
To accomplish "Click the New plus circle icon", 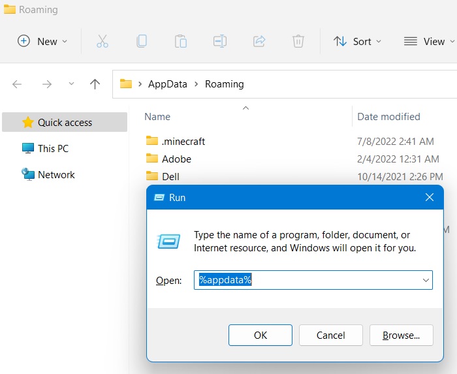I will 24,40.
